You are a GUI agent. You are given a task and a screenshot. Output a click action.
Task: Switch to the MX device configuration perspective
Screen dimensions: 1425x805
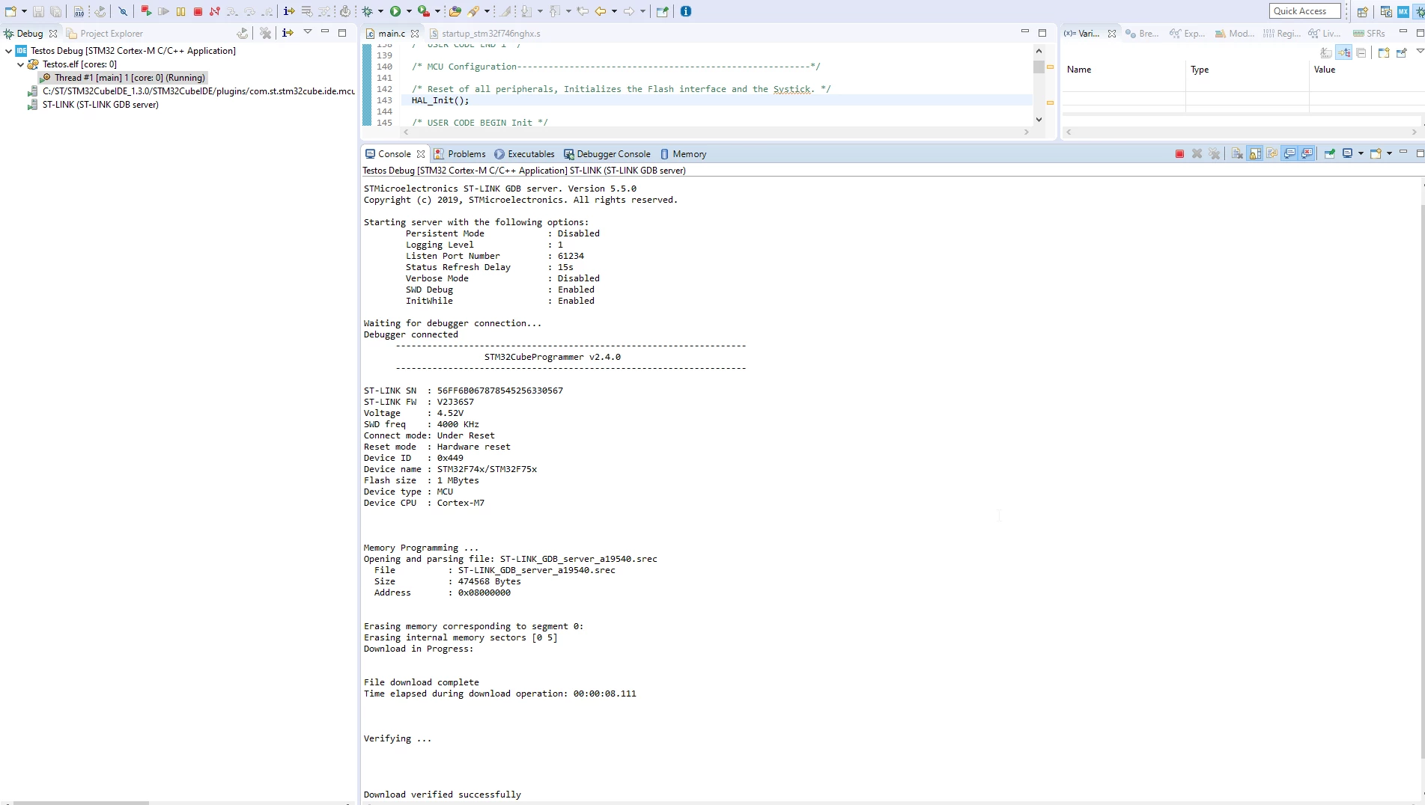(1403, 11)
